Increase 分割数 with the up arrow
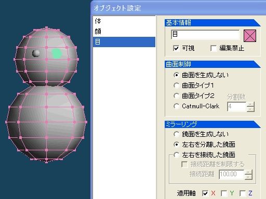Image resolution: width=266 pixels, height=199 pixels. (x=250, y=104)
